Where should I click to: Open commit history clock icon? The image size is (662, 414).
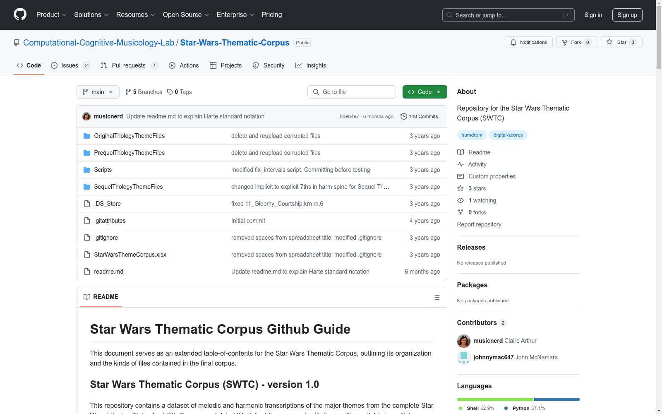[404, 116]
